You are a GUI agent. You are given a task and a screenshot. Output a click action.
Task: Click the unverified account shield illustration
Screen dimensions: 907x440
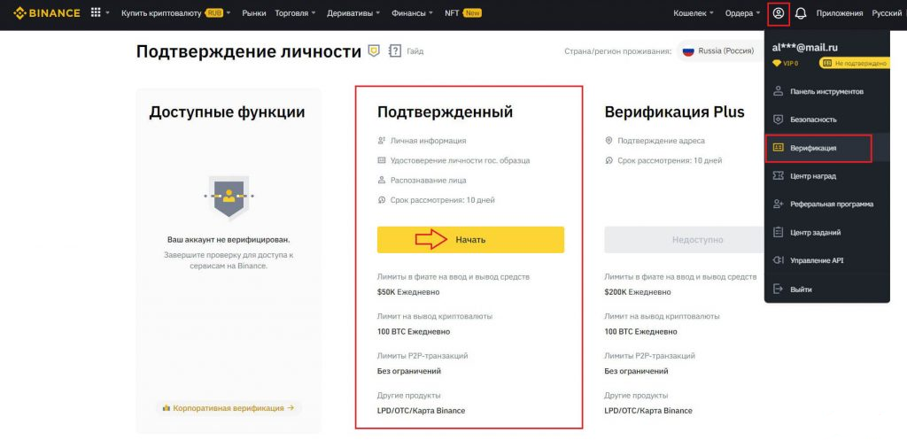(229, 196)
